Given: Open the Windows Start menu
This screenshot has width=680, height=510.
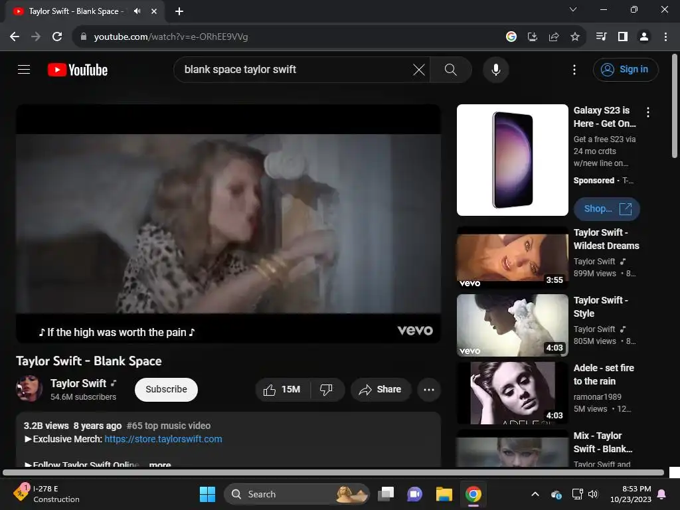Looking at the screenshot, I should [x=207, y=494].
